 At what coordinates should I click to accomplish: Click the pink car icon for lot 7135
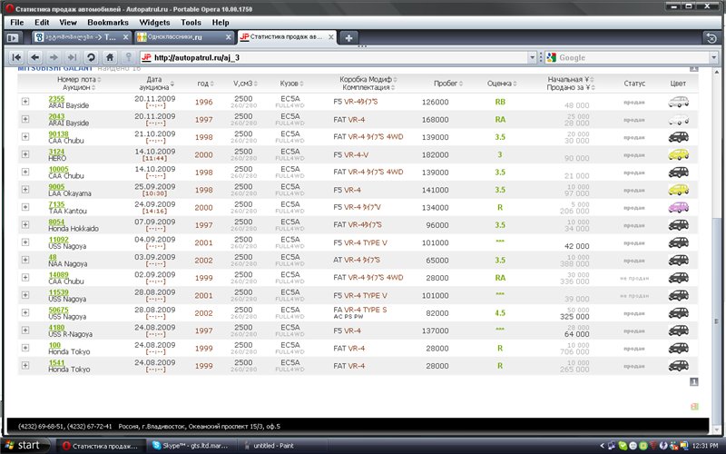[x=678, y=207]
